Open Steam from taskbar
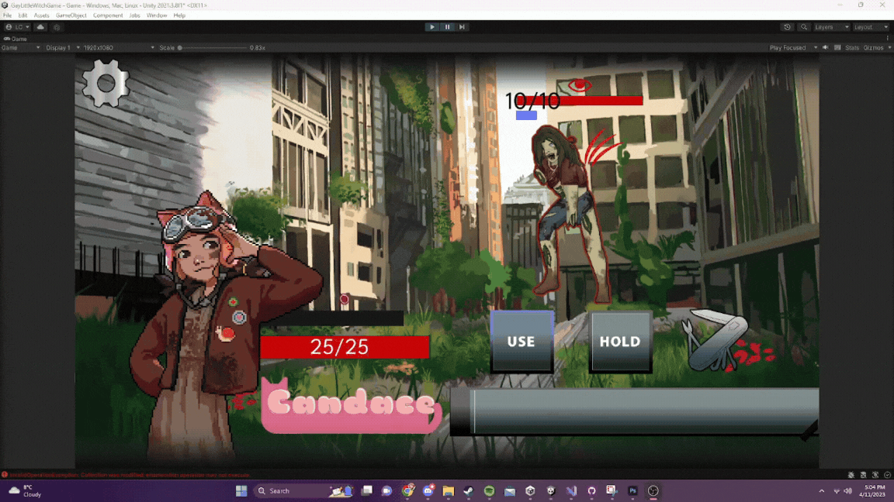 [469, 490]
